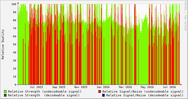Click the Mar 2026 x-axis label
This screenshot has height=99, width=188.
tap(125, 87)
